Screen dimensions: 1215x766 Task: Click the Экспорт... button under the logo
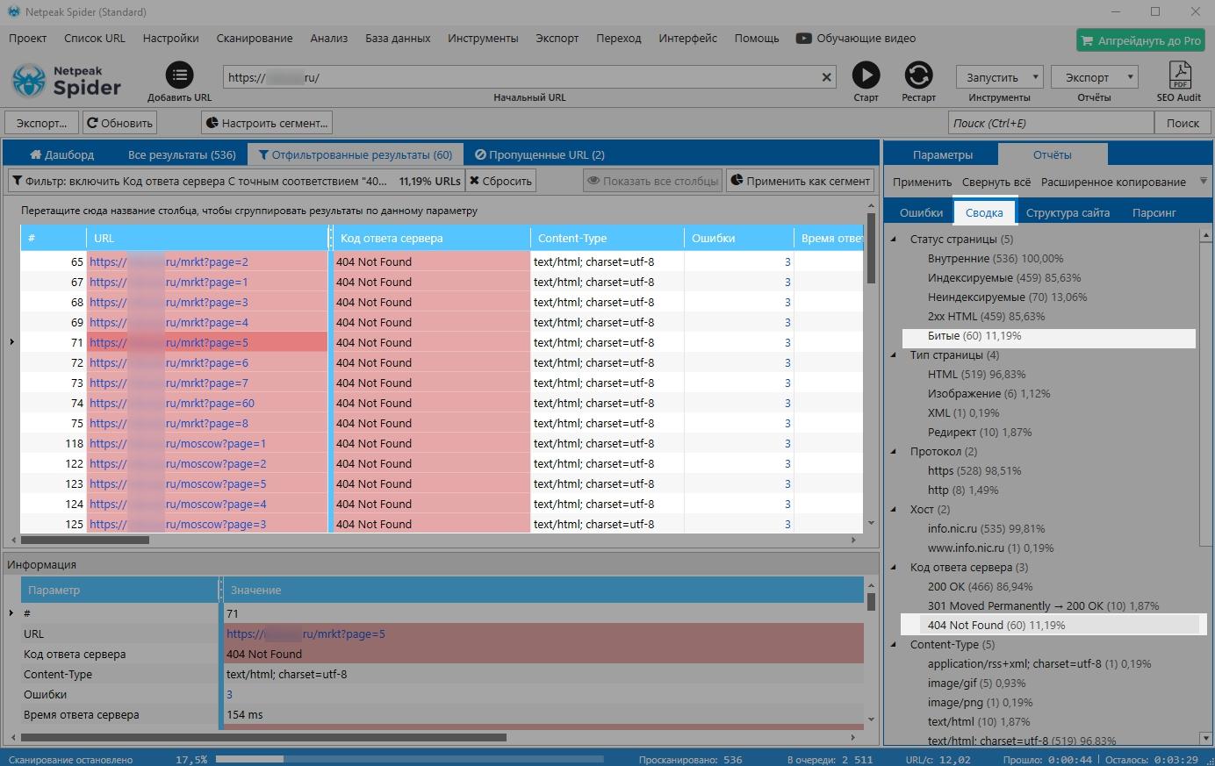pyautogui.click(x=41, y=123)
